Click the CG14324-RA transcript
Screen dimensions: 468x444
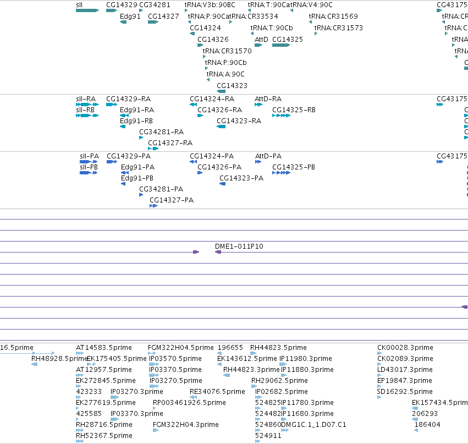point(193,105)
